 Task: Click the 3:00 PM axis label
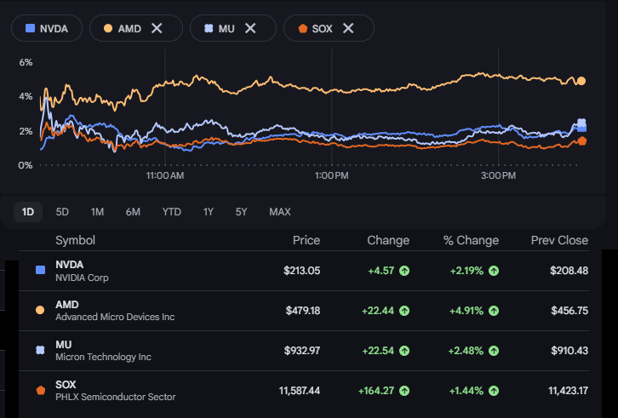pos(498,175)
